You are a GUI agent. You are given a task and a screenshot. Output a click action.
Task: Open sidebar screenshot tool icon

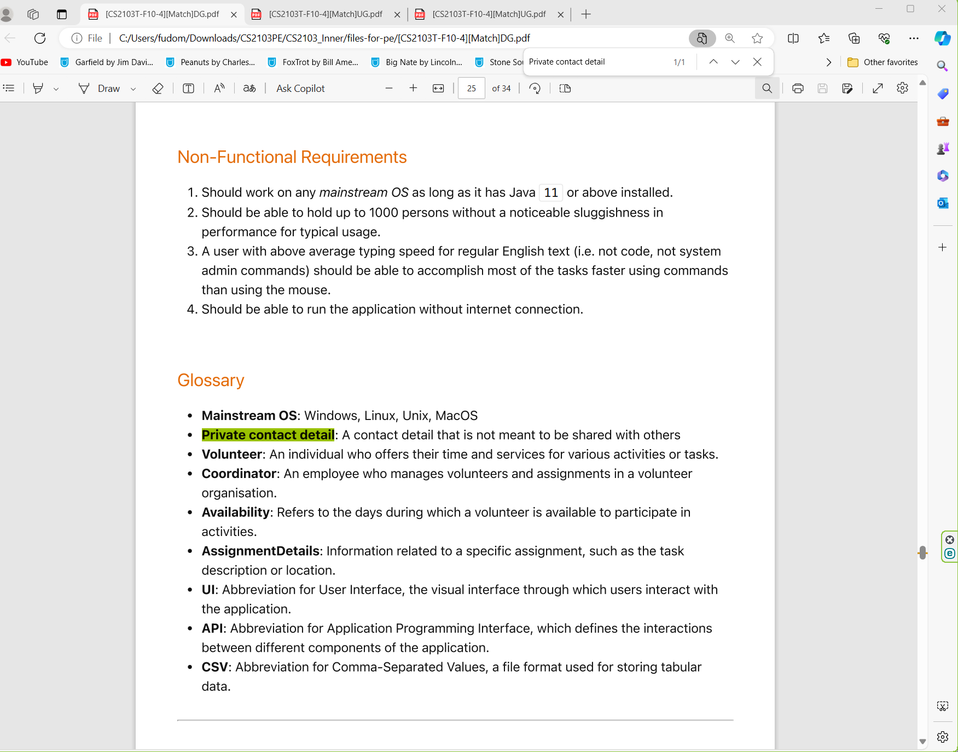point(942,706)
